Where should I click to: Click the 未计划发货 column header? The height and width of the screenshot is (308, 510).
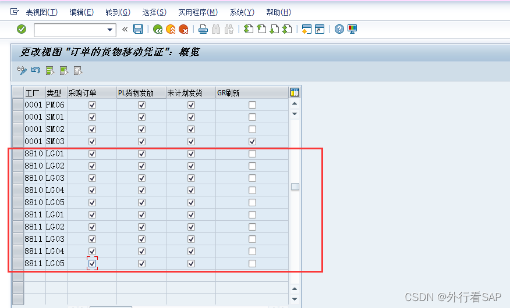[x=190, y=93]
